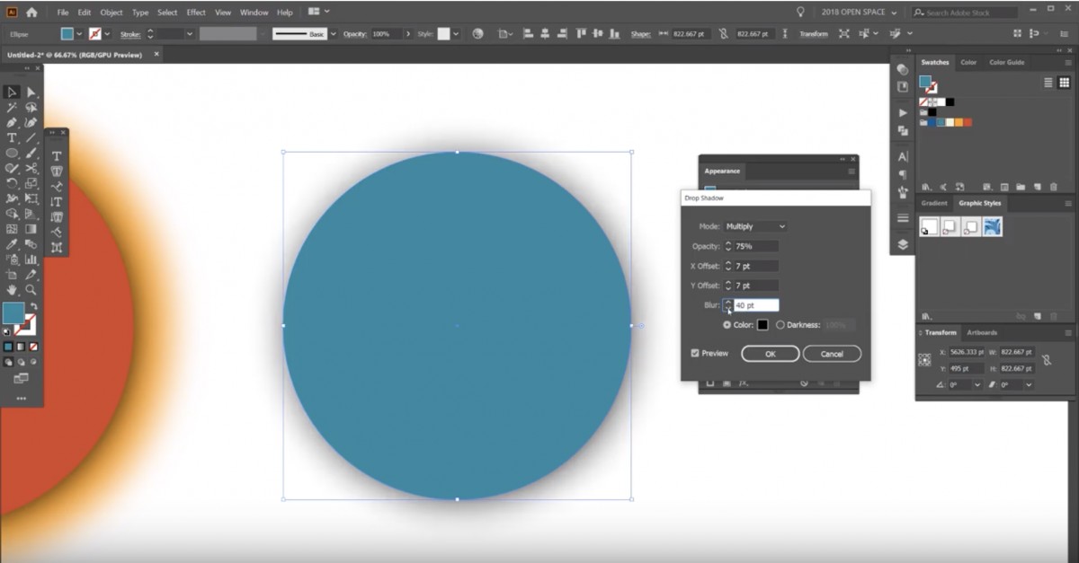Click OK in Drop Shadow dialog
The width and height of the screenshot is (1079, 563).
pos(771,354)
